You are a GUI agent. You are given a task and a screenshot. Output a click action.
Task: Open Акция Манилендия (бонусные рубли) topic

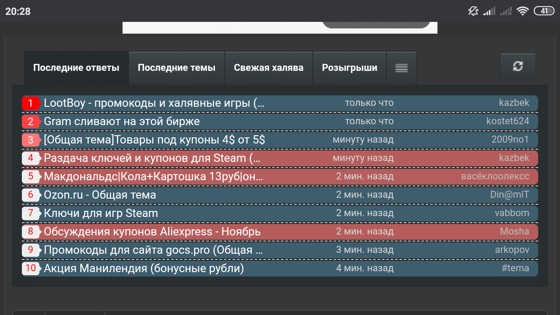pos(144,269)
